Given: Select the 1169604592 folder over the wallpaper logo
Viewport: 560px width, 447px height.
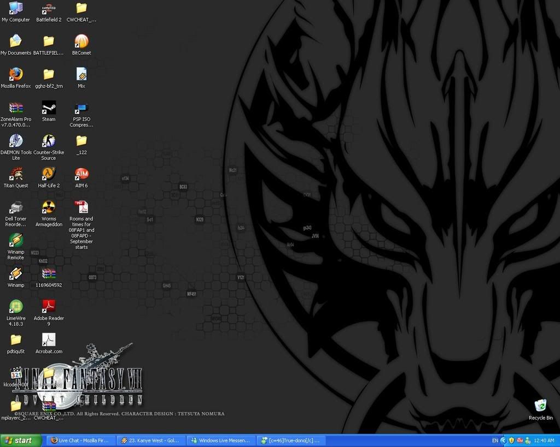Looking at the screenshot, I should tap(49, 373).
